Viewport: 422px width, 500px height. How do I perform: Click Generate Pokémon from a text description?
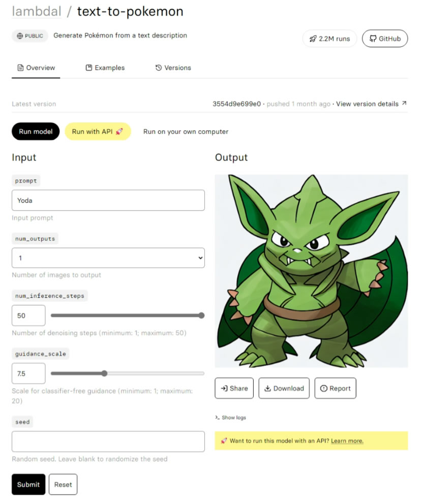120,36
